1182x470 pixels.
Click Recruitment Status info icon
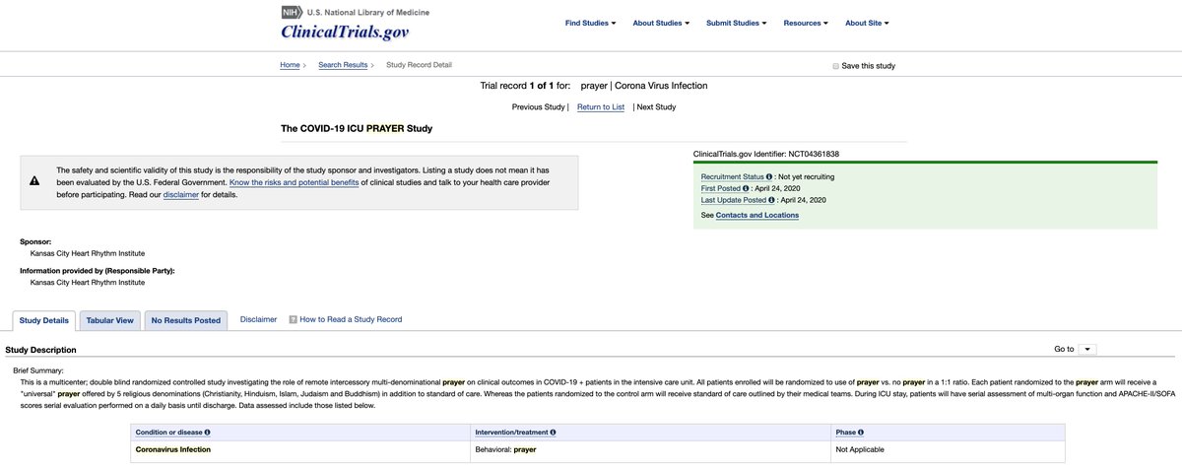pos(769,176)
